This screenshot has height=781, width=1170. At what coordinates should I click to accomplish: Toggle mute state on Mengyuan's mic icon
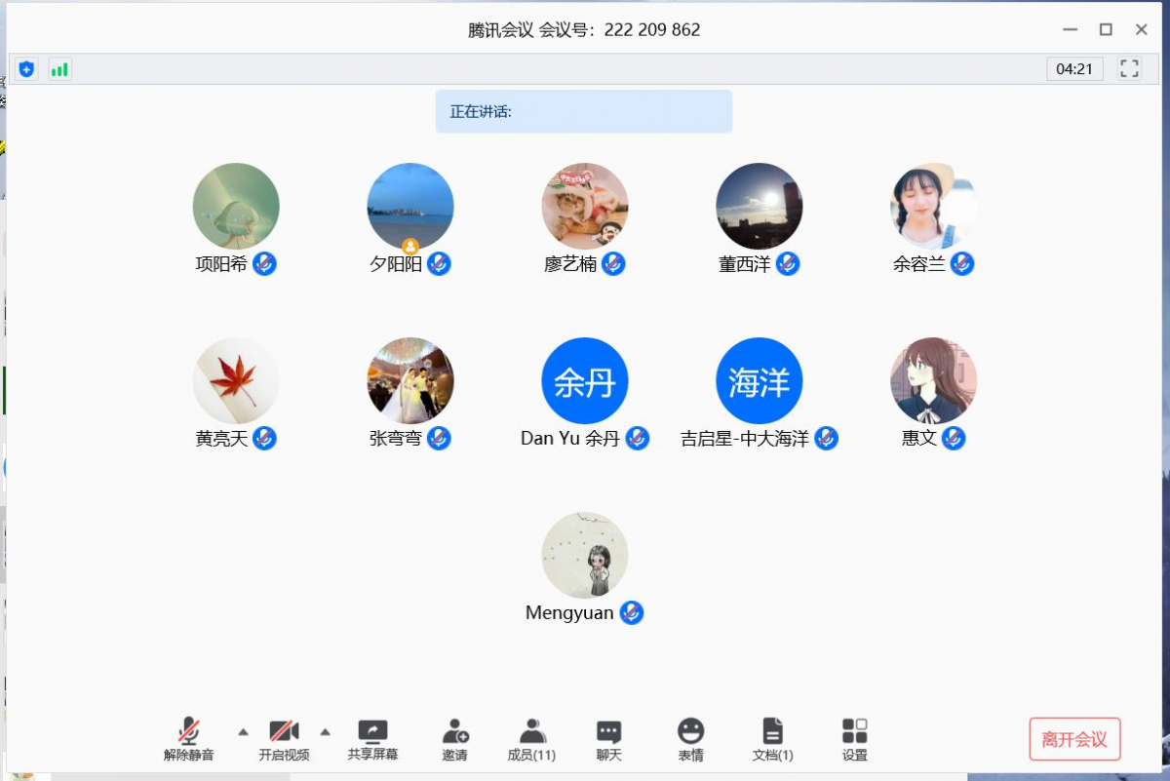point(631,613)
